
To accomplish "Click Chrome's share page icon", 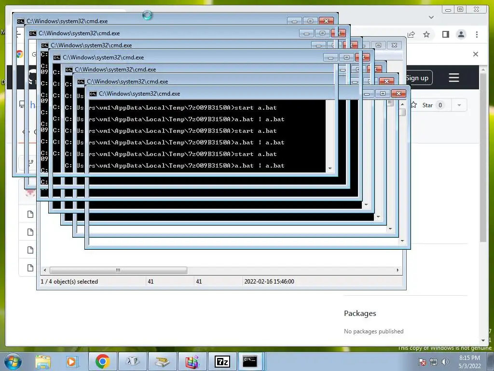I will pyautogui.click(x=411, y=34).
